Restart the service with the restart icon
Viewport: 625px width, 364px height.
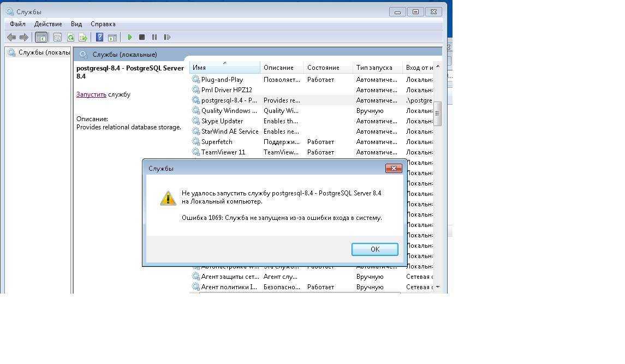pos(167,37)
